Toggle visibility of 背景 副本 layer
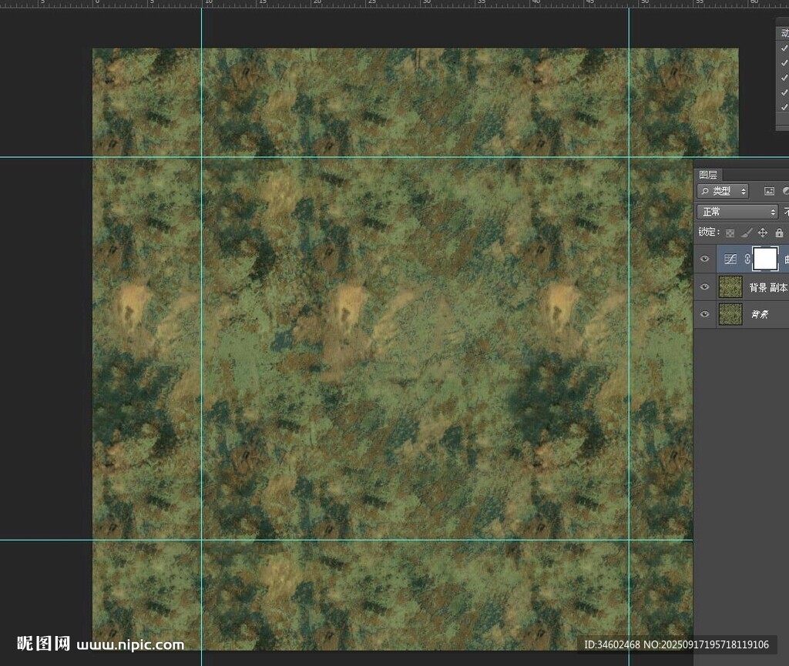Screen dimensions: 789x666 click(704, 287)
